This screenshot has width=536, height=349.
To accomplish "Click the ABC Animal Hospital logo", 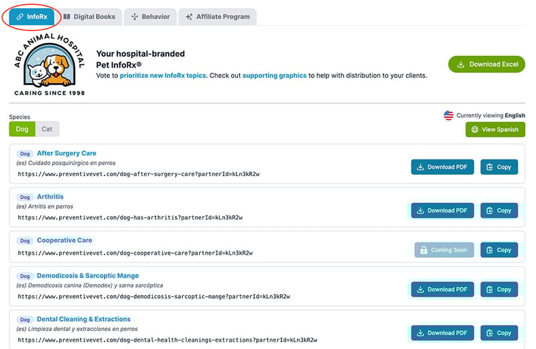I will pyautogui.click(x=50, y=64).
